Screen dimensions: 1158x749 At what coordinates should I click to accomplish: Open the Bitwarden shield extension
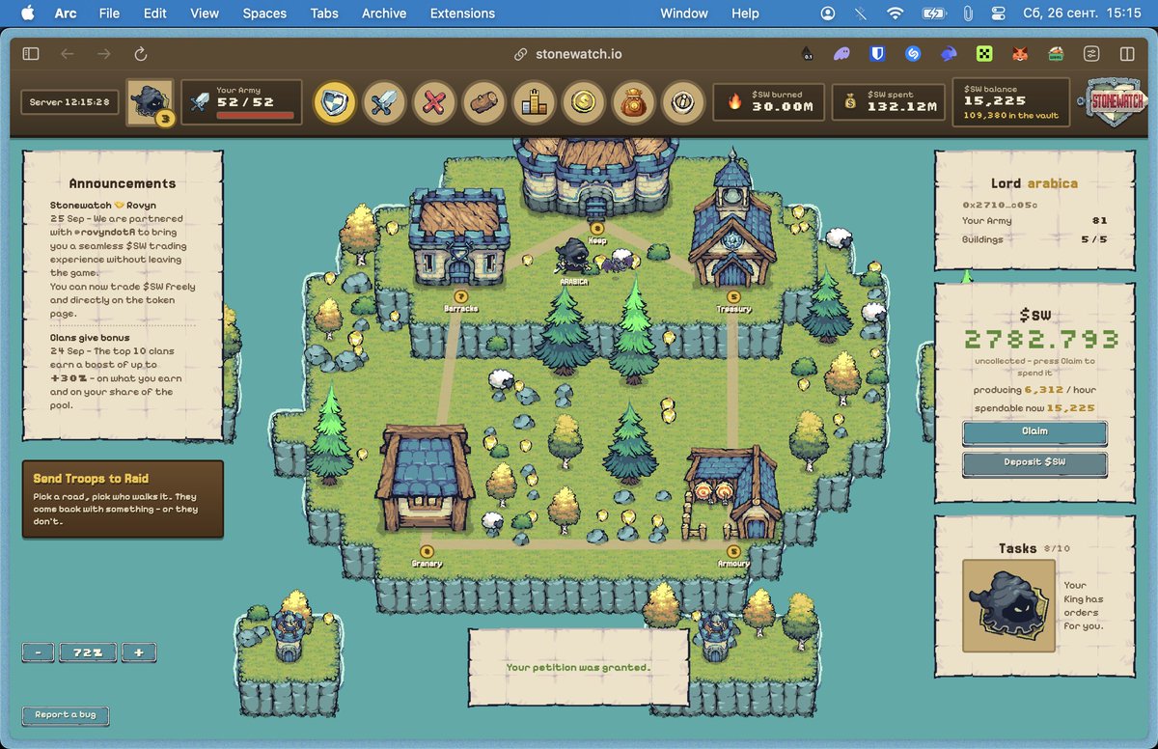coord(877,54)
